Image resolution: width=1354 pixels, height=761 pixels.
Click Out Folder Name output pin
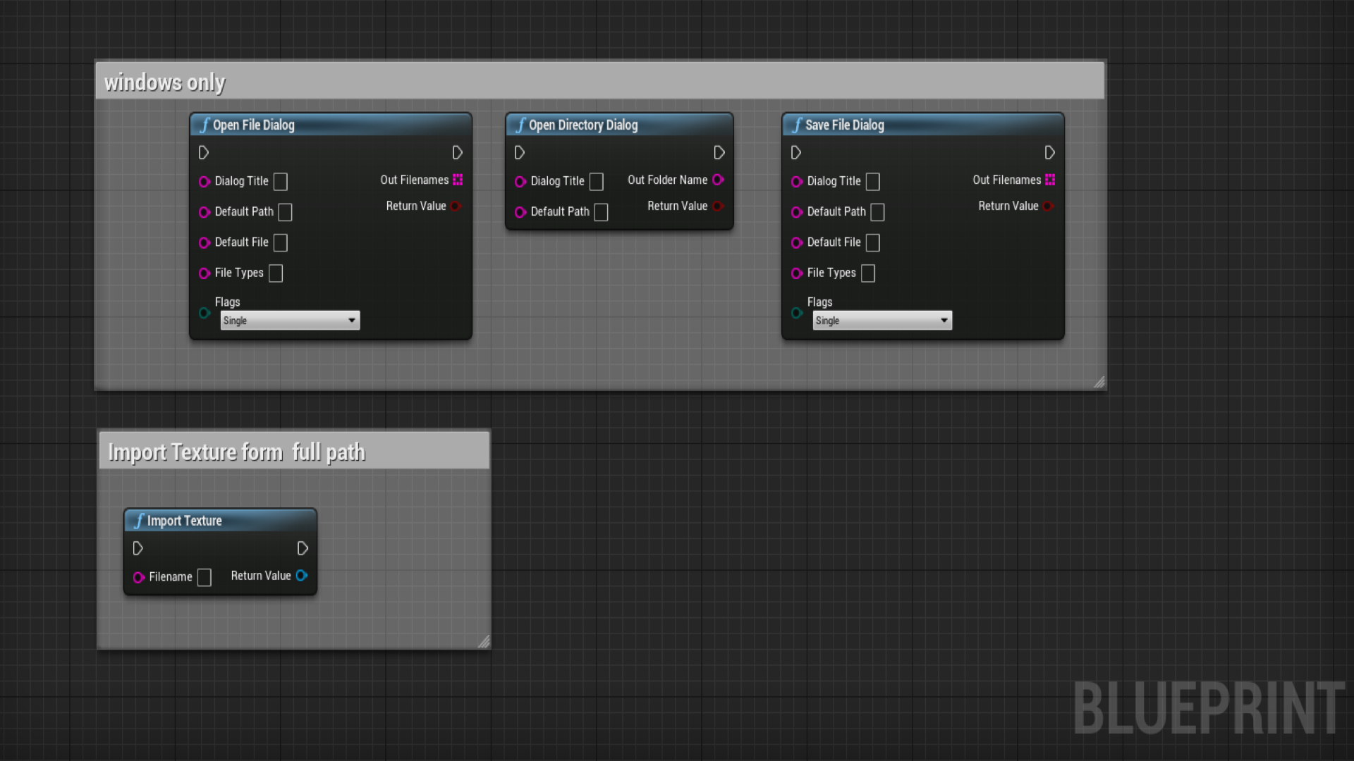[718, 180]
